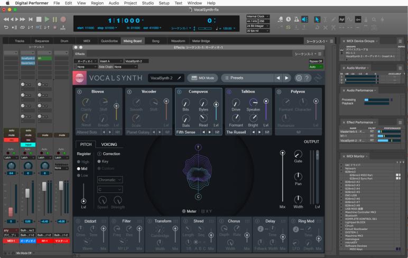Rewind the transport to start

[31, 19]
